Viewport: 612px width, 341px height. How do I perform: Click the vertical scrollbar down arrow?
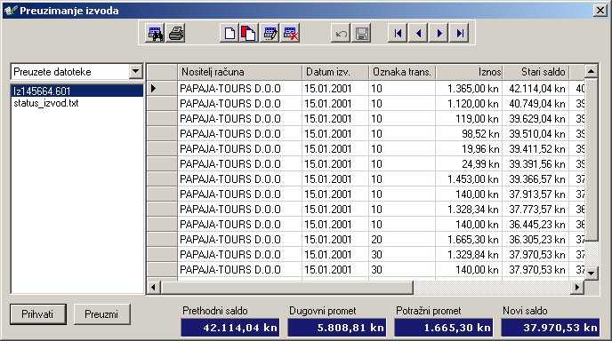tap(591, 273)
